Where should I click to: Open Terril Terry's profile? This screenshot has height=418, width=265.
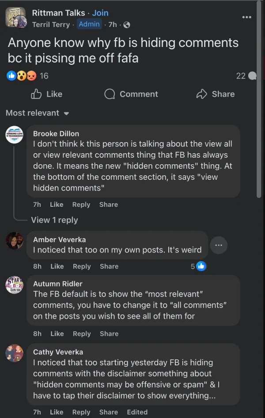tap(51, 25)
